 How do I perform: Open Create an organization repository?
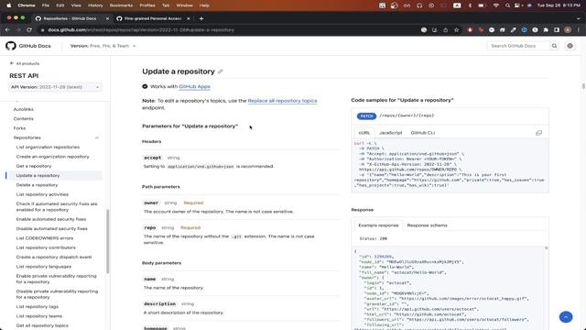53,157
